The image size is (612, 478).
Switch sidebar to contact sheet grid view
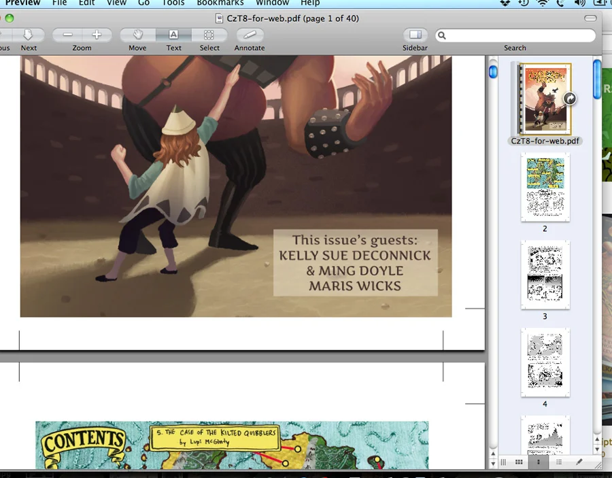click(519, 462)
